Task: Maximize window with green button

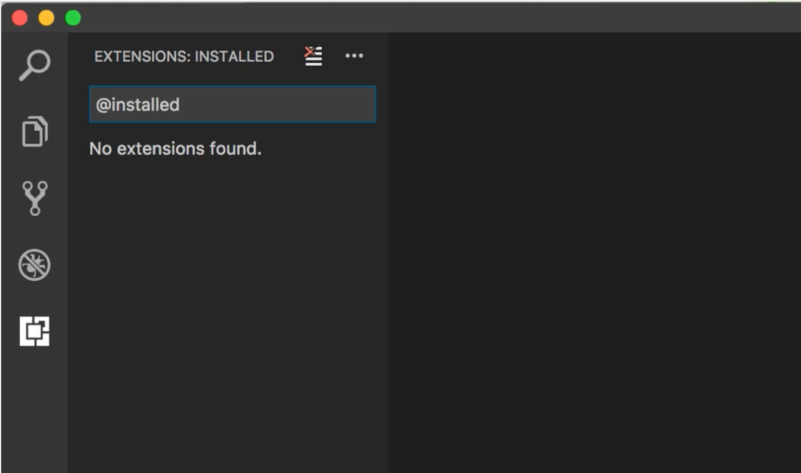Action: (x=73, y=18)
